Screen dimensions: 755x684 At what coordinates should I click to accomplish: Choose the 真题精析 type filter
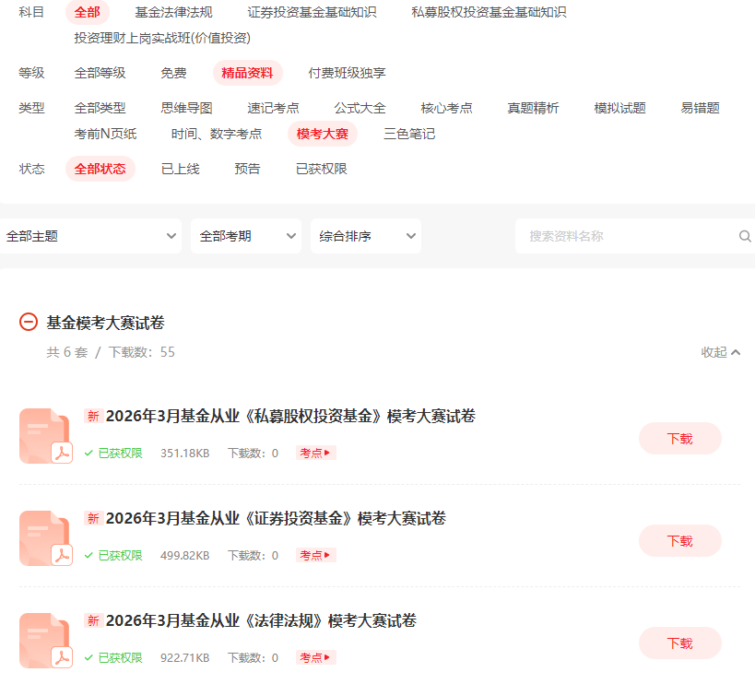click(533, 108)
